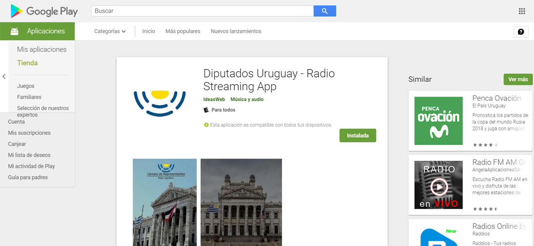Image resolution: width=534 pixels, height=246 pixels.
Task: Open Radios Online title
Action: [x=500, y=226]
